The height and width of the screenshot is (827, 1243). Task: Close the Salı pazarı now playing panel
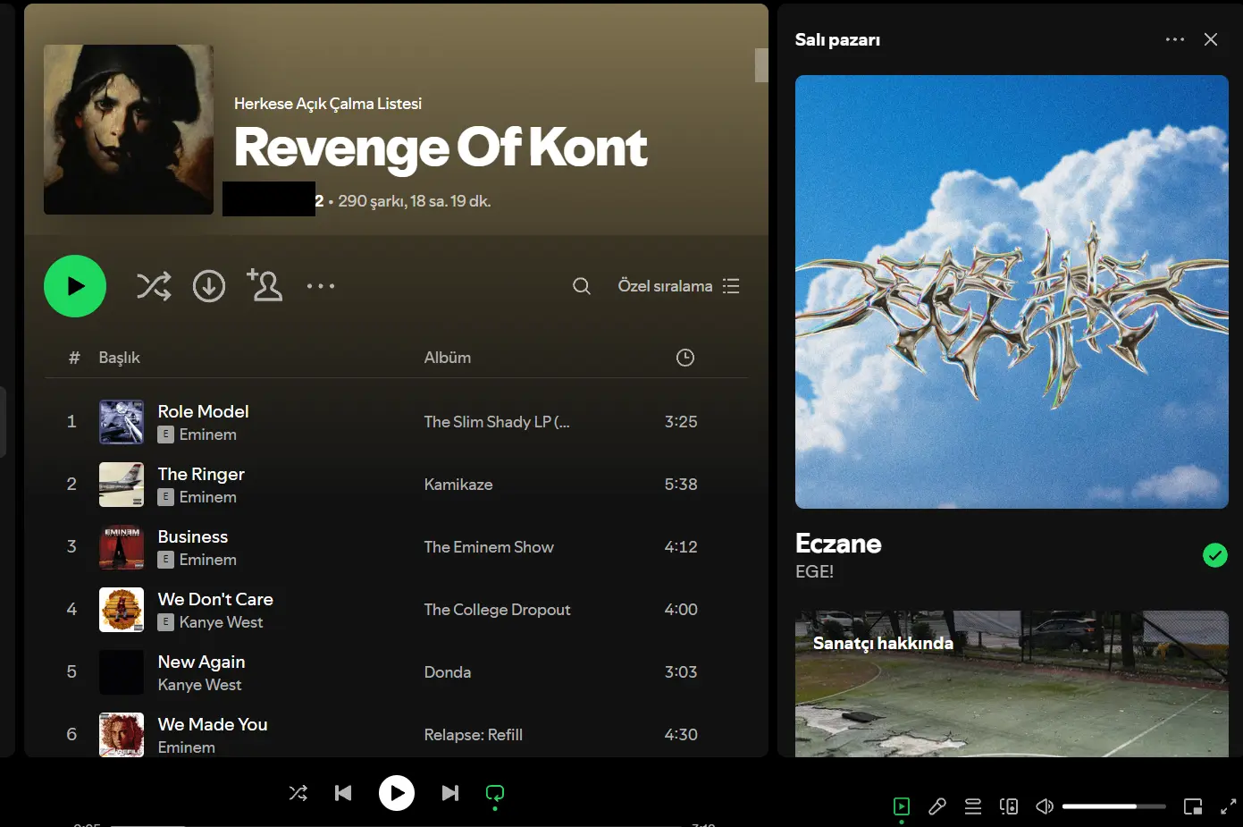(1211, 39)
